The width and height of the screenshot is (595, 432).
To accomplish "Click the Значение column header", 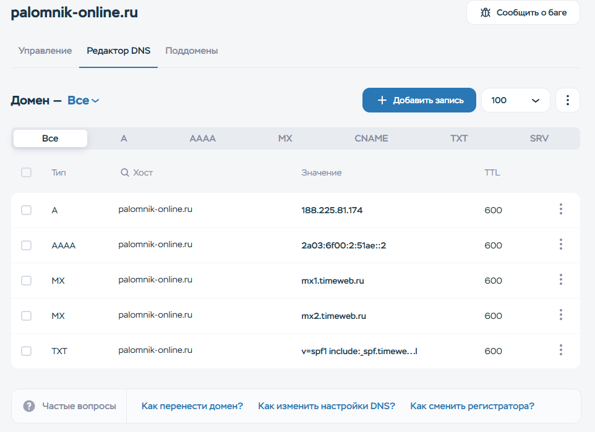I will point(322,172).
